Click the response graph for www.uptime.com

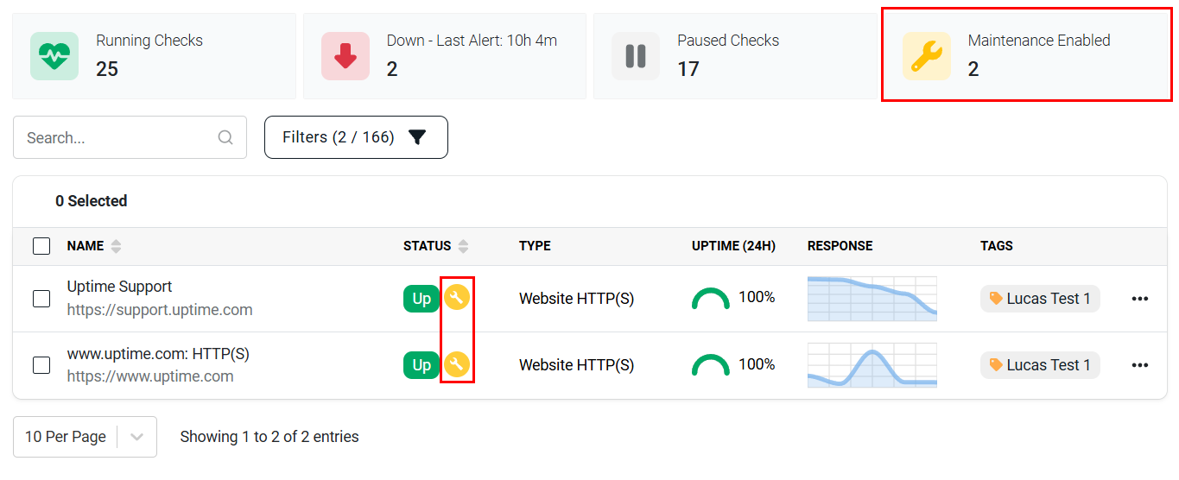pyautogui.click(x=872, y=365)
